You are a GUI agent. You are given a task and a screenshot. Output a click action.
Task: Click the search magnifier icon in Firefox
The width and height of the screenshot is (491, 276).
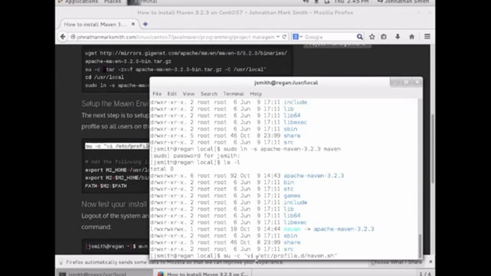pos(359,37)
